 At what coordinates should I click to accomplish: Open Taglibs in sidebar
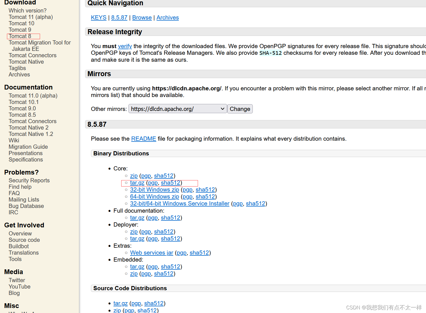tap(17, 68)
